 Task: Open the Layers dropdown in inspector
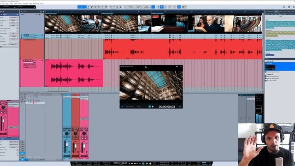(13, 25)
